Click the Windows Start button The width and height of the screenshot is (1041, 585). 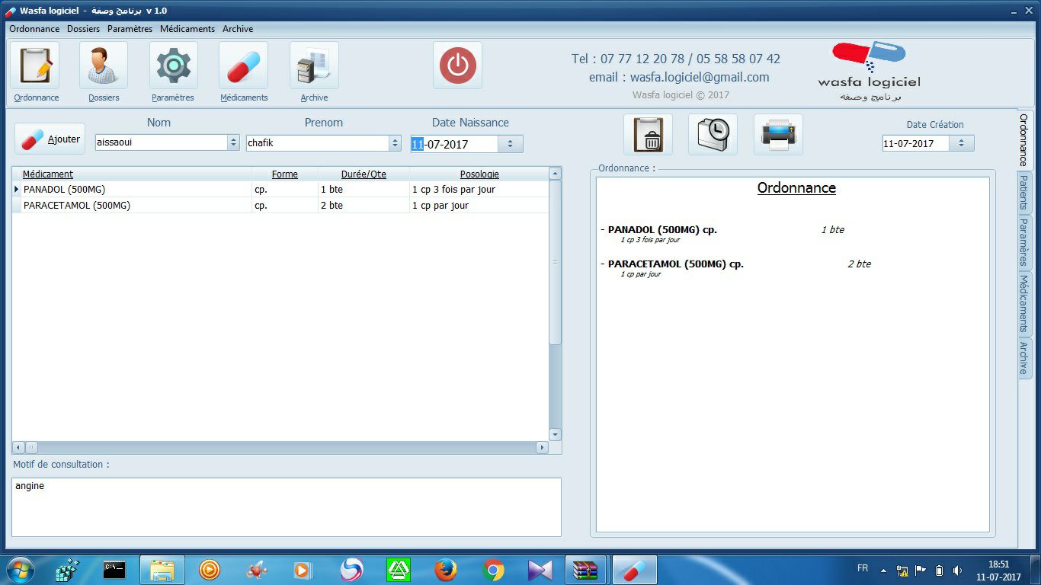coord(20,570)
